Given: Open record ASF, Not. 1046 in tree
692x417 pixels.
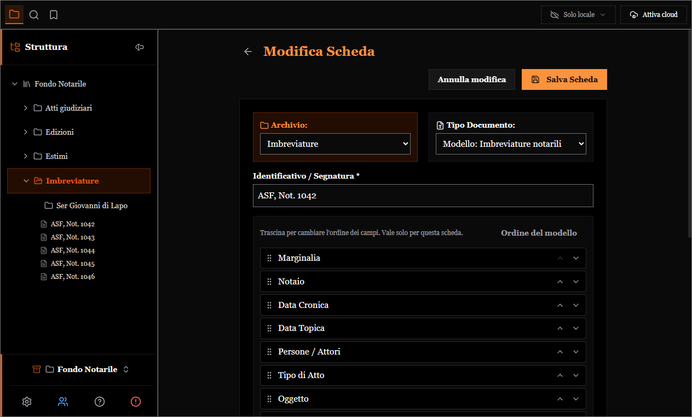Looking at the screenshot, I should [67, 277].
